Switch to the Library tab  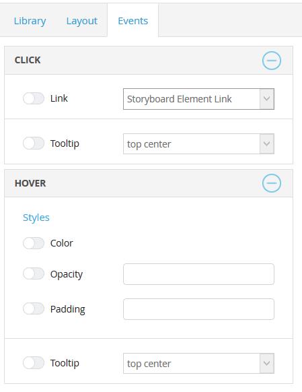(x=30, y=21)
